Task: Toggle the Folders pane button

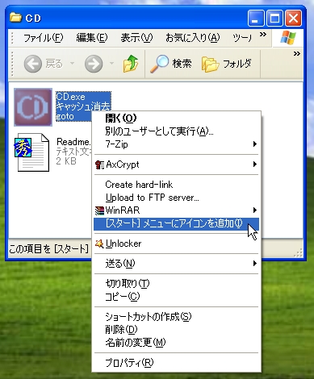Action: click(x=227, y=64)
